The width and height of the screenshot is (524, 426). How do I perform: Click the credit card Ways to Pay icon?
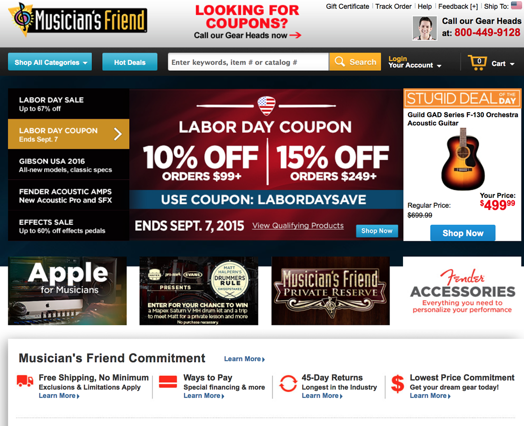coord(168,382)
